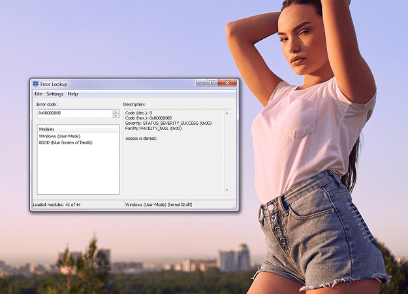Viewport: 408px width, 294px height.
Task: Click the Error Lookup app icon in title bar
Action: [x=36, y=84]
